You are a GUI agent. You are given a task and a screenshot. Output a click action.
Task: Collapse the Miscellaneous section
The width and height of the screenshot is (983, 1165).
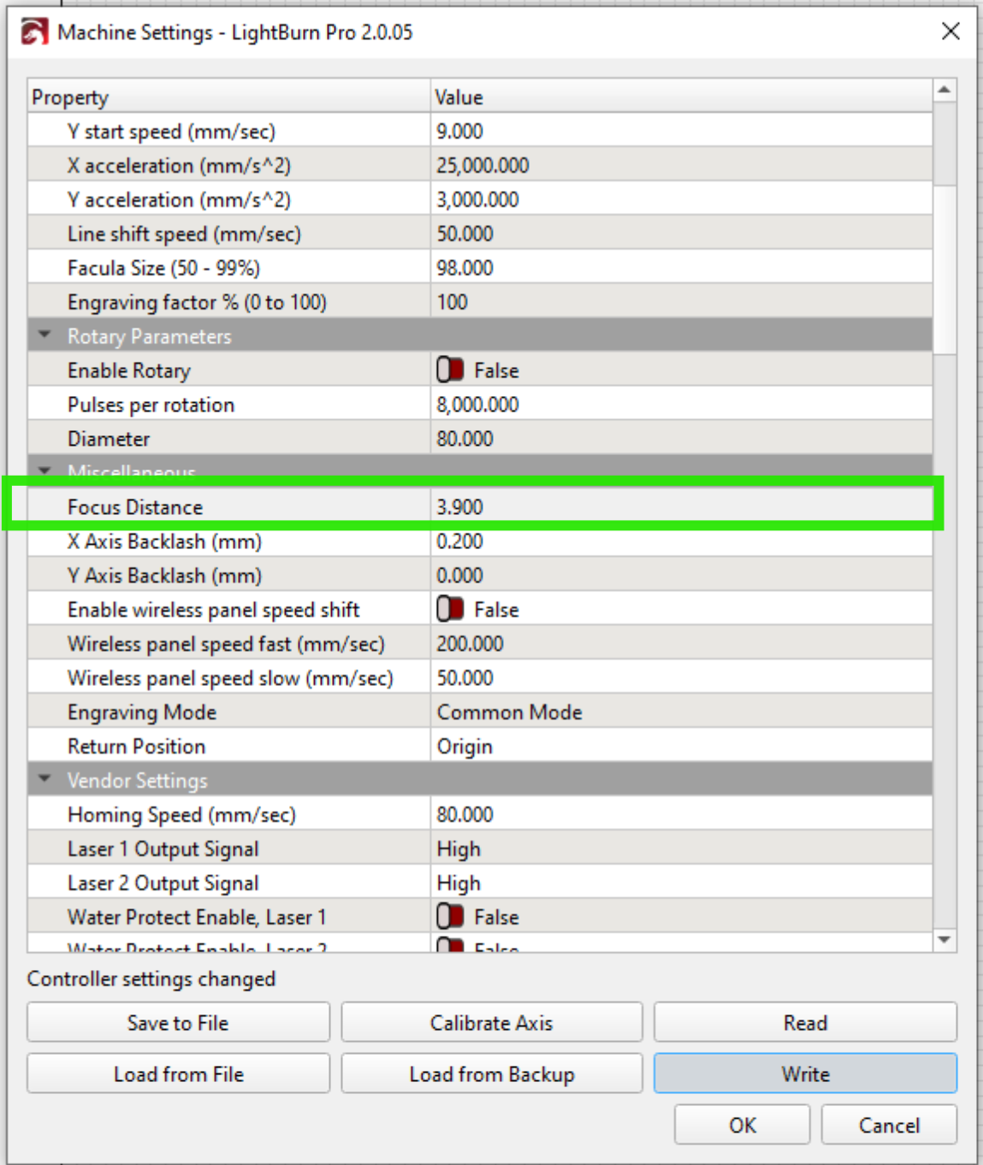point(44,470)
